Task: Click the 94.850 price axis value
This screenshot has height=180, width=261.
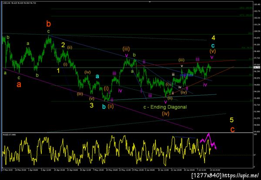Action: point(257,85)
